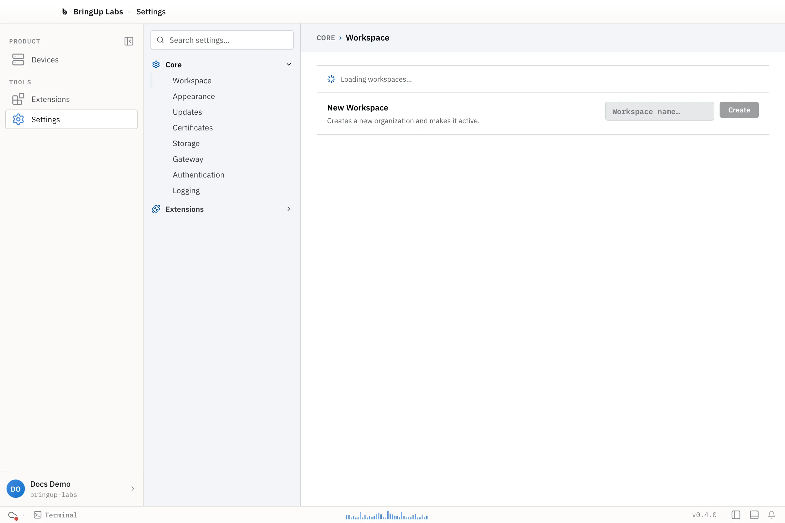Click the Docs Demo account name

point(50,484)
